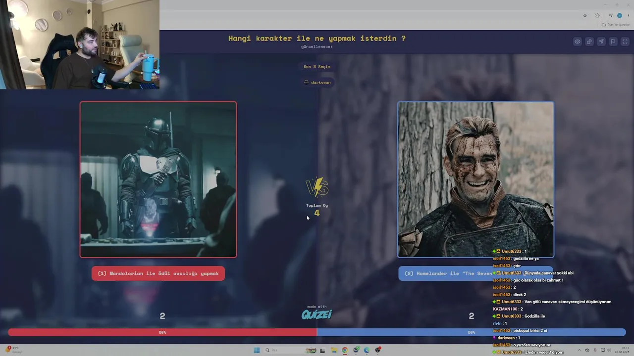Open the browser profile avatar
The height and width of the screenshot is (356, 634).
click(x=619, y=15)
